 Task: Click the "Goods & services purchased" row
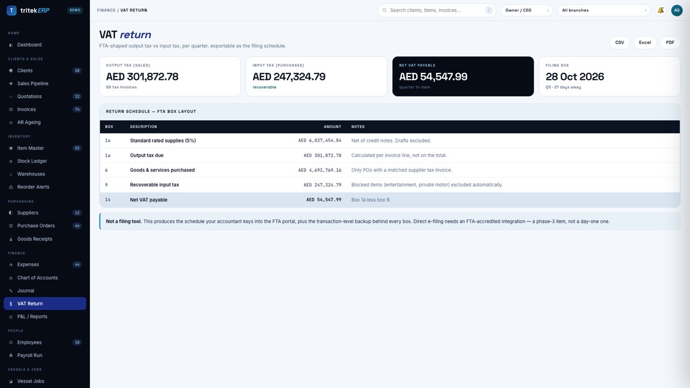[x=390, y=170]
